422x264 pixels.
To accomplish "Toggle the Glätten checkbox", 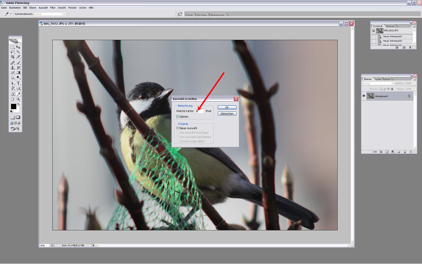I will tap(178, 117).
